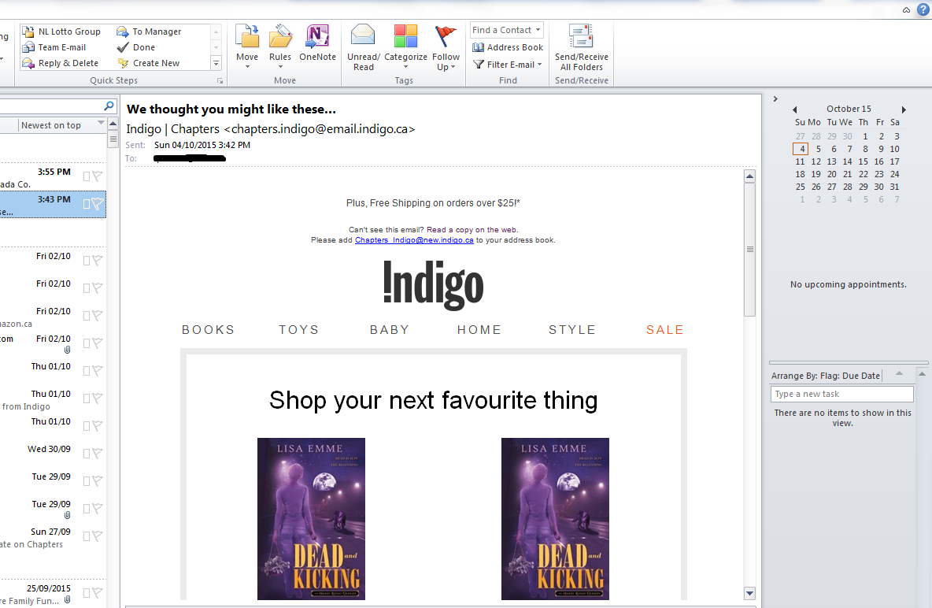This screenshot has width=932, height=608.
Task: Click the Move to folder icon
Action: pyautogui.click(x=247, y=37)
